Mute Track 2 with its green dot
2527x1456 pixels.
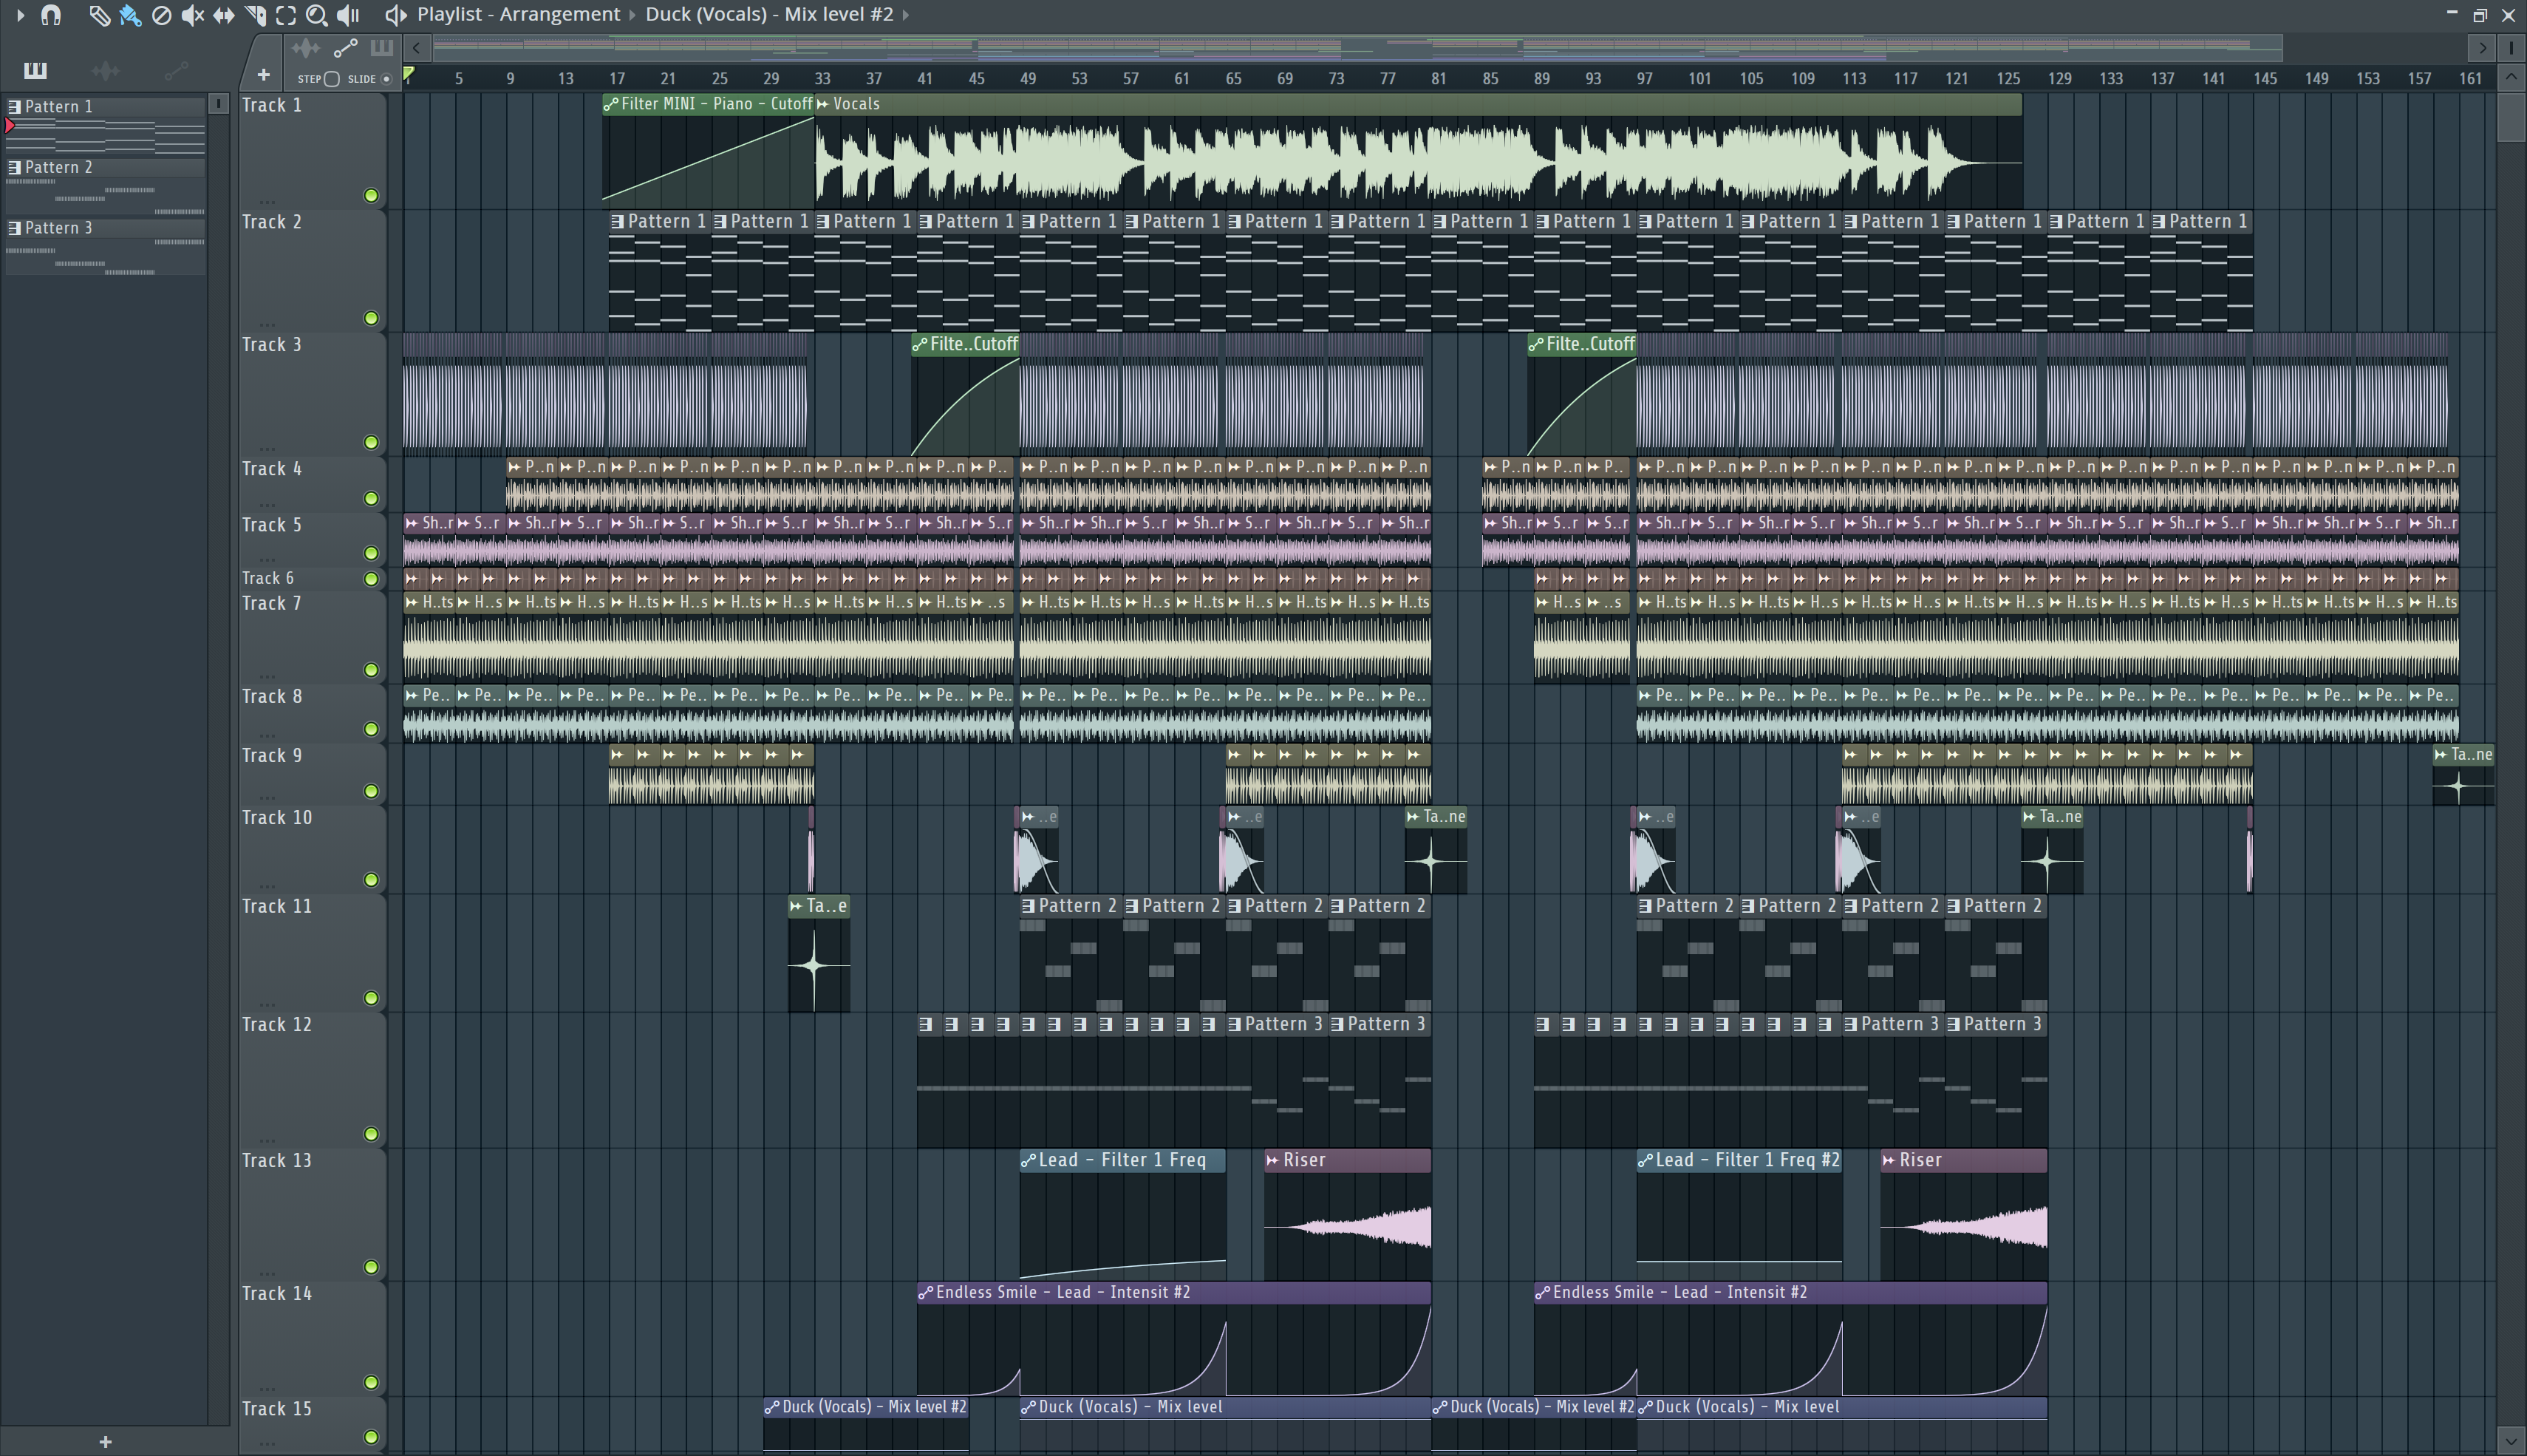(x=371, y=318)
